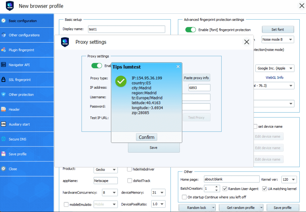Click the app logo in New browser profile title

click(x=10, y=6)
